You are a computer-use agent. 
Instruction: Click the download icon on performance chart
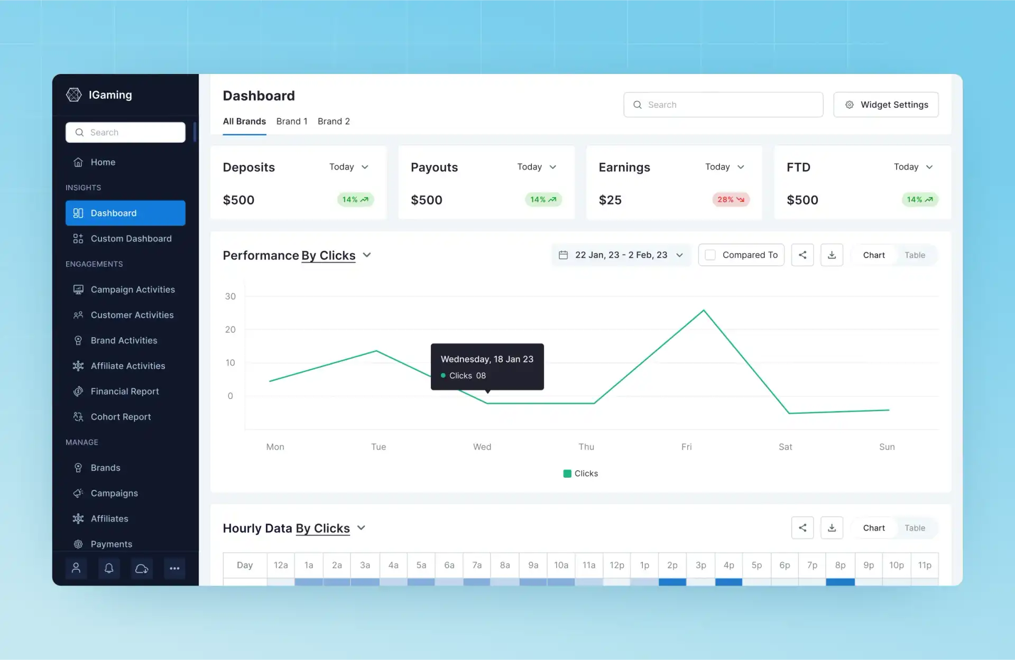point(832,254)
